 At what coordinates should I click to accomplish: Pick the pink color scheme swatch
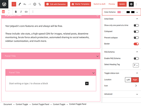pos(119,12)
